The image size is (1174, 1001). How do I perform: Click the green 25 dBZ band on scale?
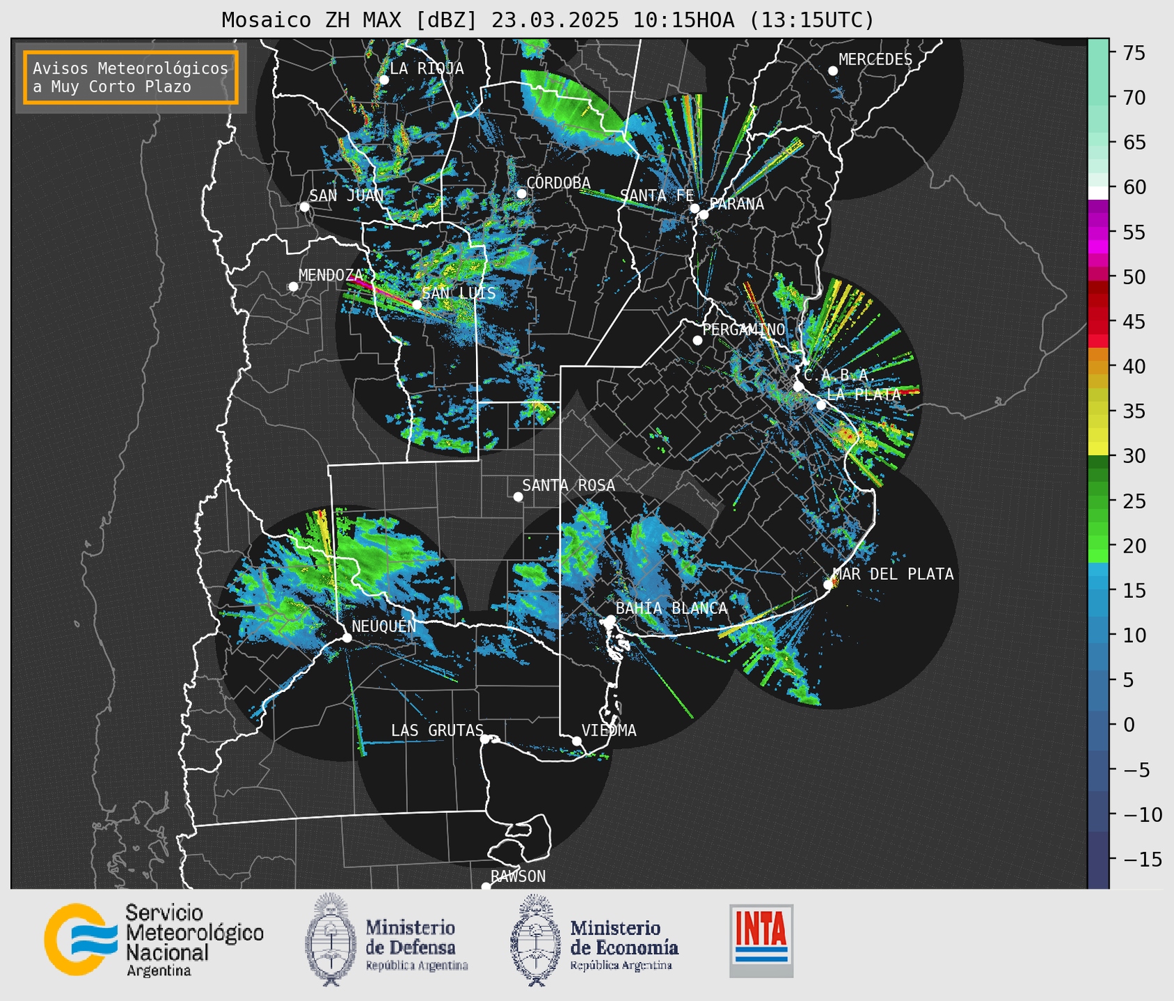pyautogui.click(x=1098, y=500)
